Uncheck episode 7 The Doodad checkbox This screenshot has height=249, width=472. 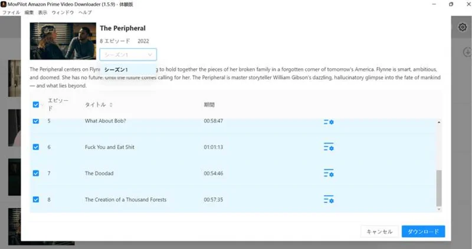[36, 173]
